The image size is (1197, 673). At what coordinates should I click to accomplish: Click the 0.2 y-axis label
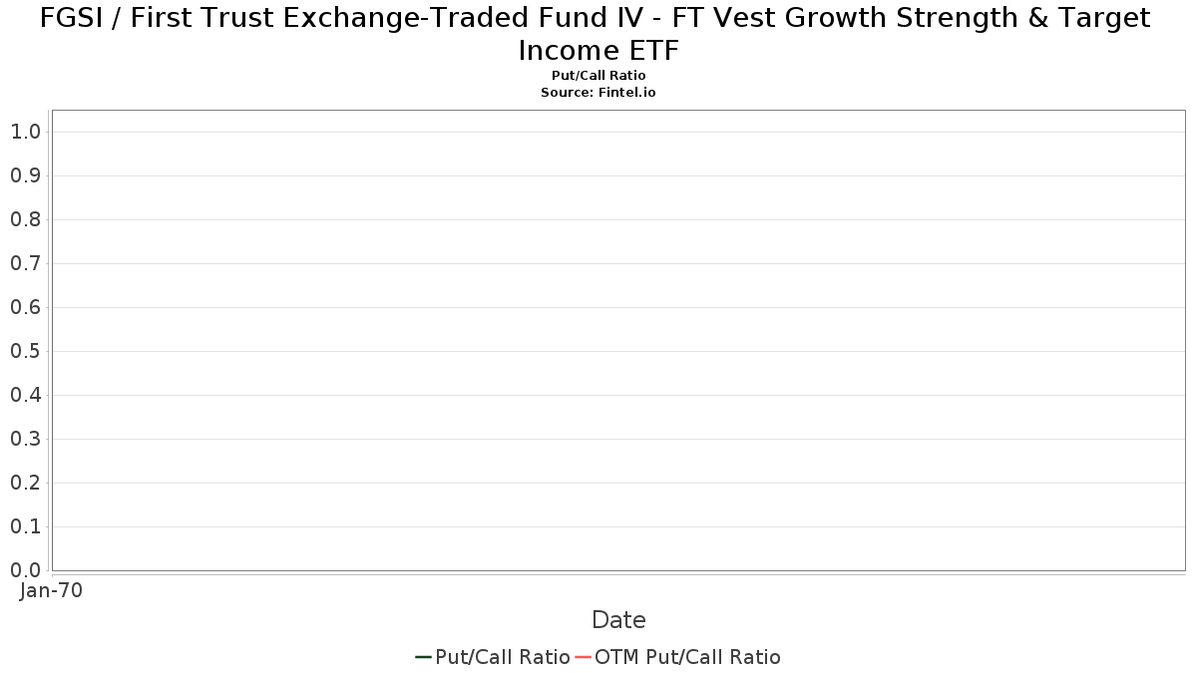click(x=25, y=483)
